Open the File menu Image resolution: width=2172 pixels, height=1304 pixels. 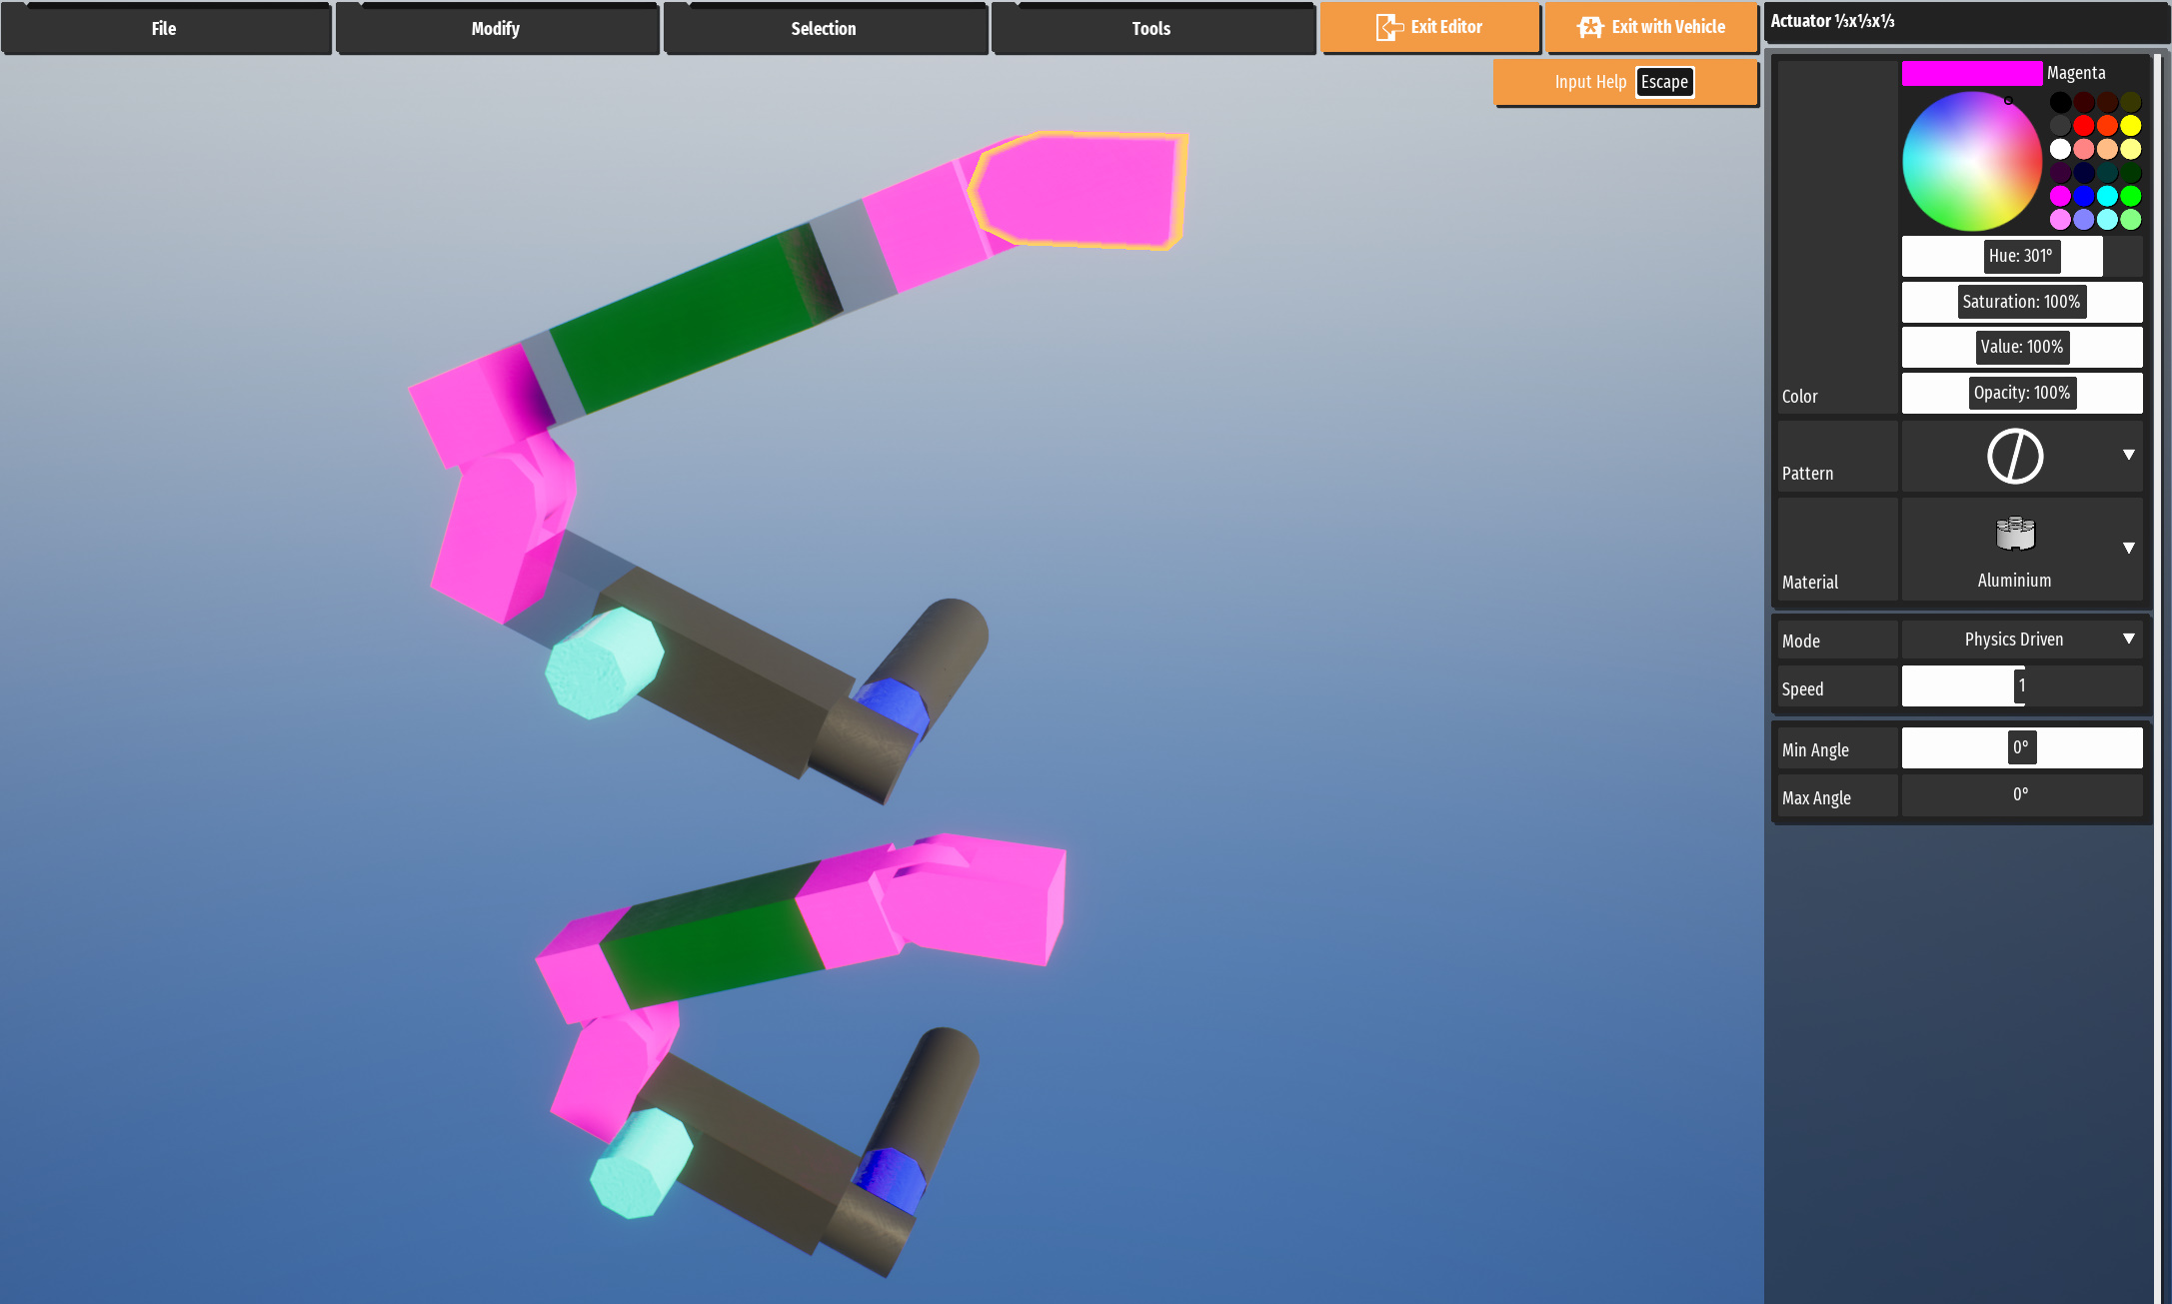[x=165, y=29]
